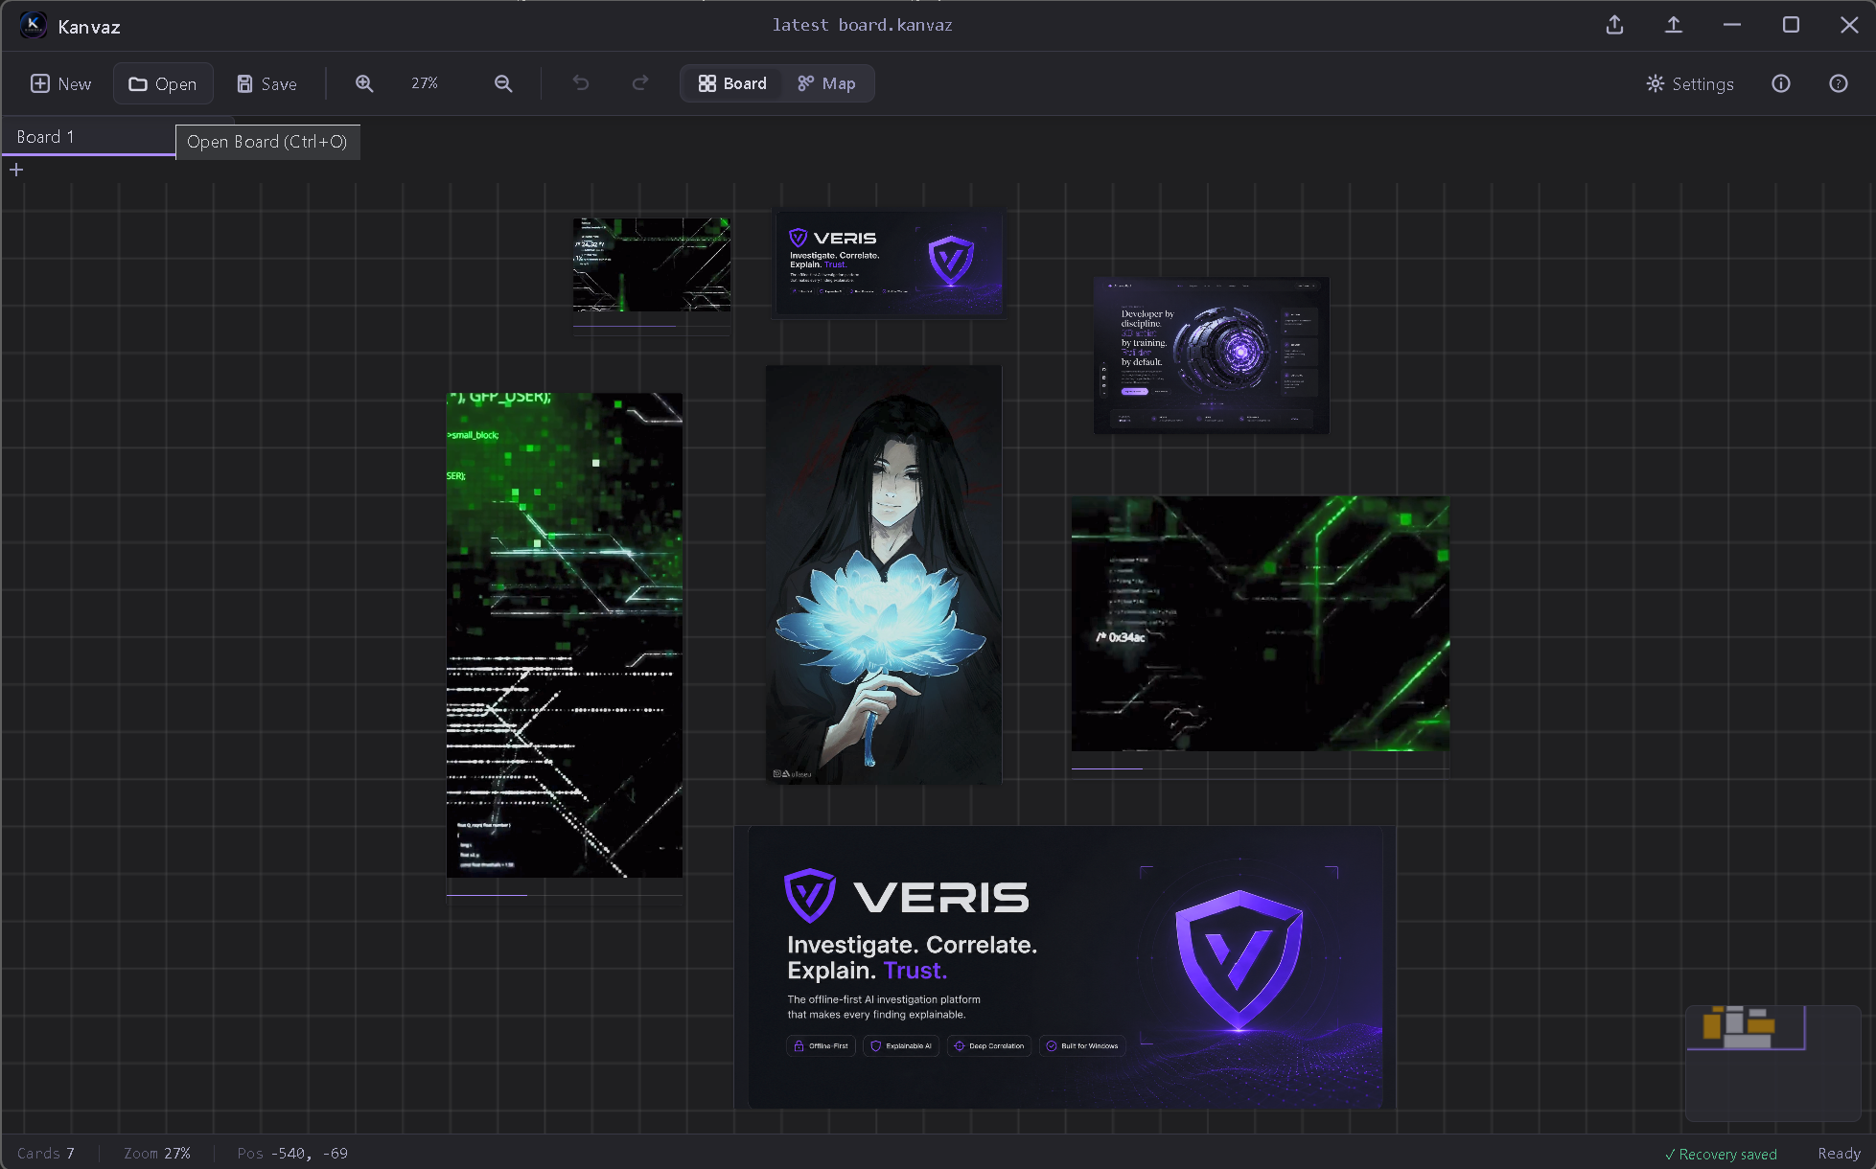The width and height of the screenshot is (1876, 1169).
Task: Zoom out with the magnifier minus icon
Action: (503, 84)
